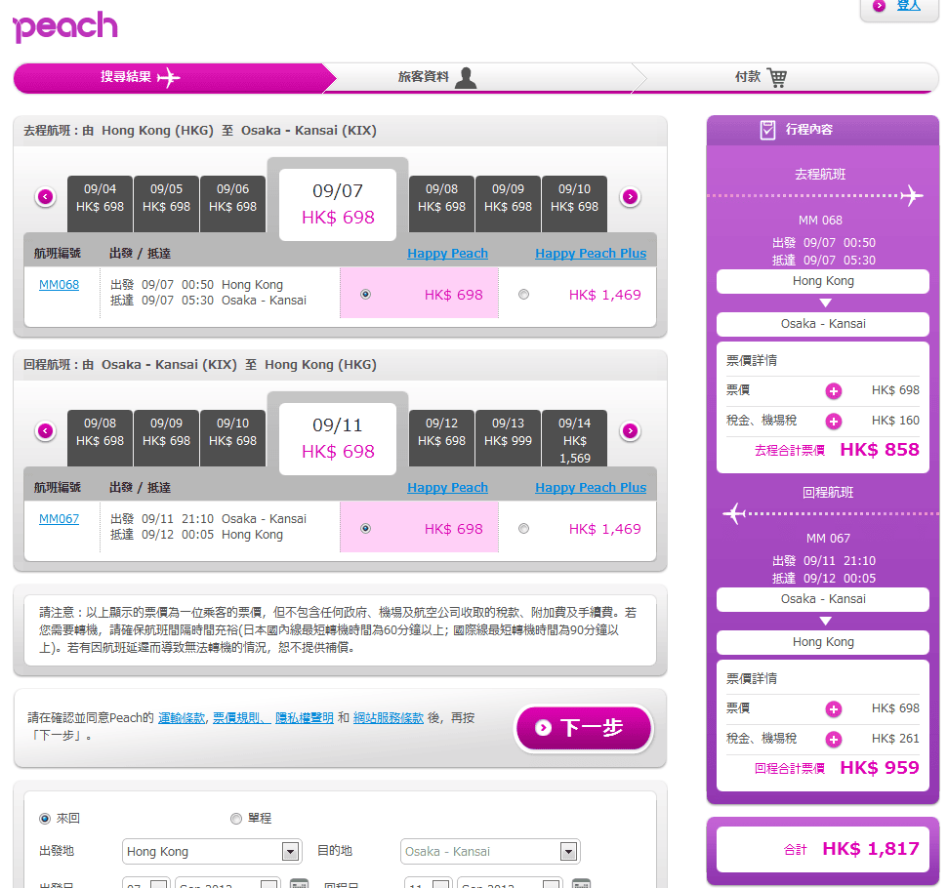Click previous dates arrow for return flight
This screenshot has width=948, height=888.
coord(45,431)
